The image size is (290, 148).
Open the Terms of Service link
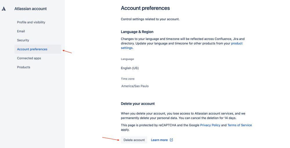coord(239,125)
